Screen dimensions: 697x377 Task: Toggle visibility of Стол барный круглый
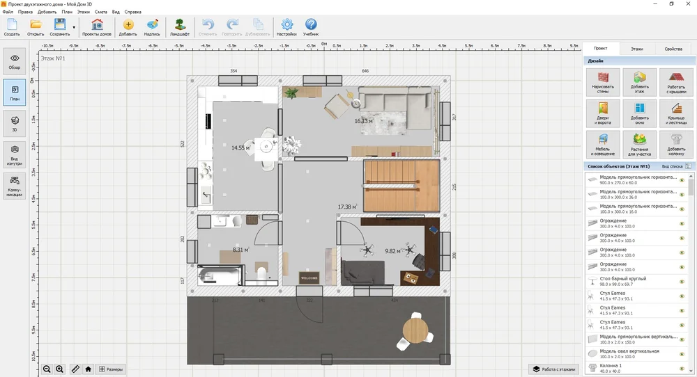click(682, 282)
